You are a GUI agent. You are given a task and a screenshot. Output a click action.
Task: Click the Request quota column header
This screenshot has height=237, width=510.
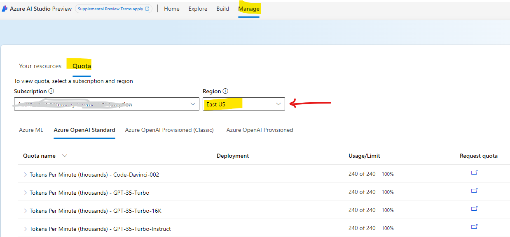tap(479, 156)
